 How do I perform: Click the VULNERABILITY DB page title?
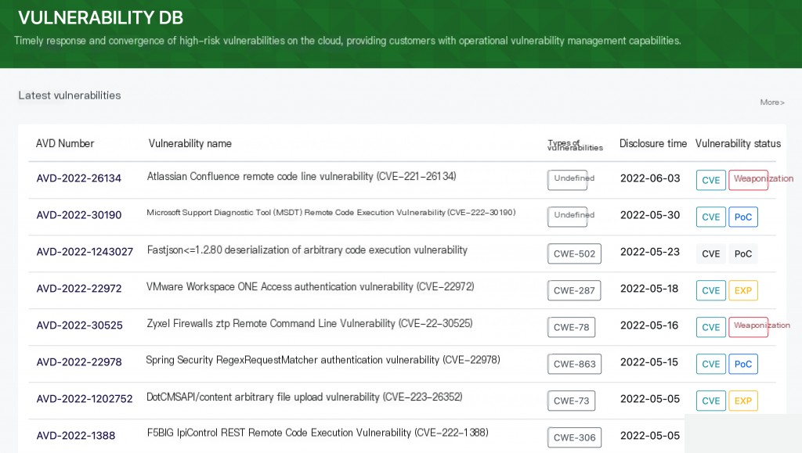[x=101, y=18]
